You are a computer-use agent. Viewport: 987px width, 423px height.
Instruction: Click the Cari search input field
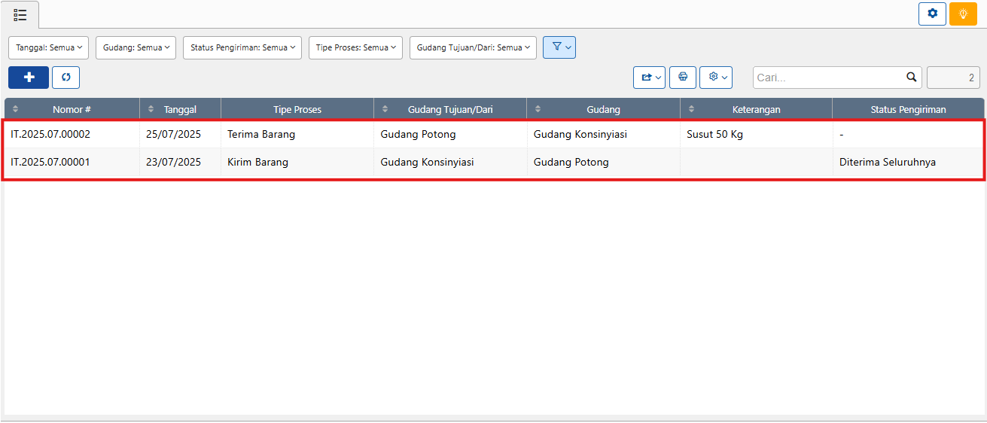(x=827, y=77)
